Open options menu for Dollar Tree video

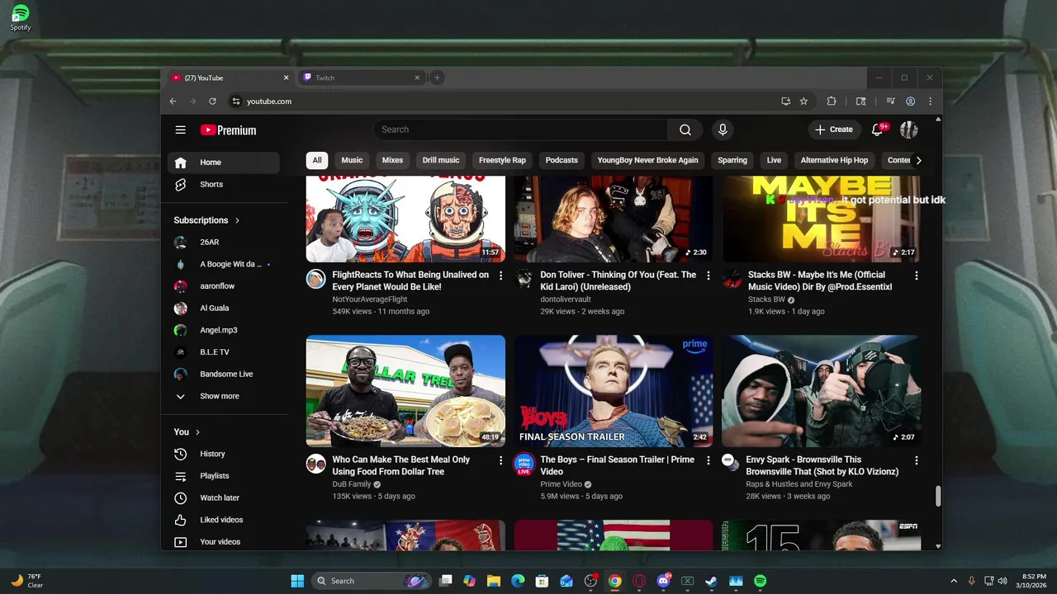[x=500, y=460]
